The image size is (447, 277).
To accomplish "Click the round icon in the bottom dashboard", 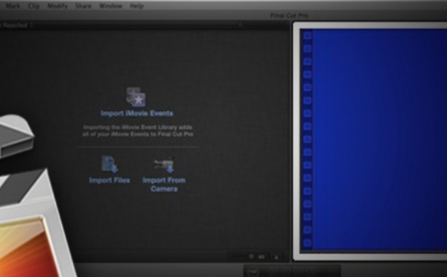I will [253, 271].
